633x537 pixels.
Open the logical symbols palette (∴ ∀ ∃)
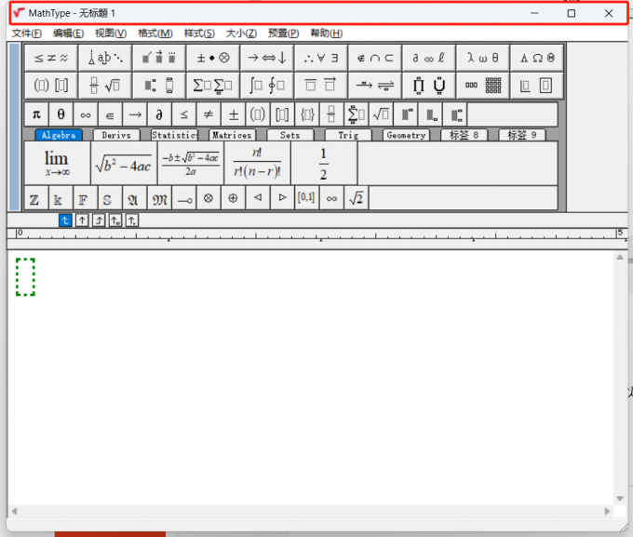coord(321,58)
